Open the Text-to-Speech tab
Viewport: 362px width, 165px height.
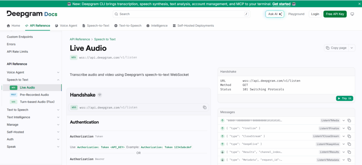[x=128, y=26]
